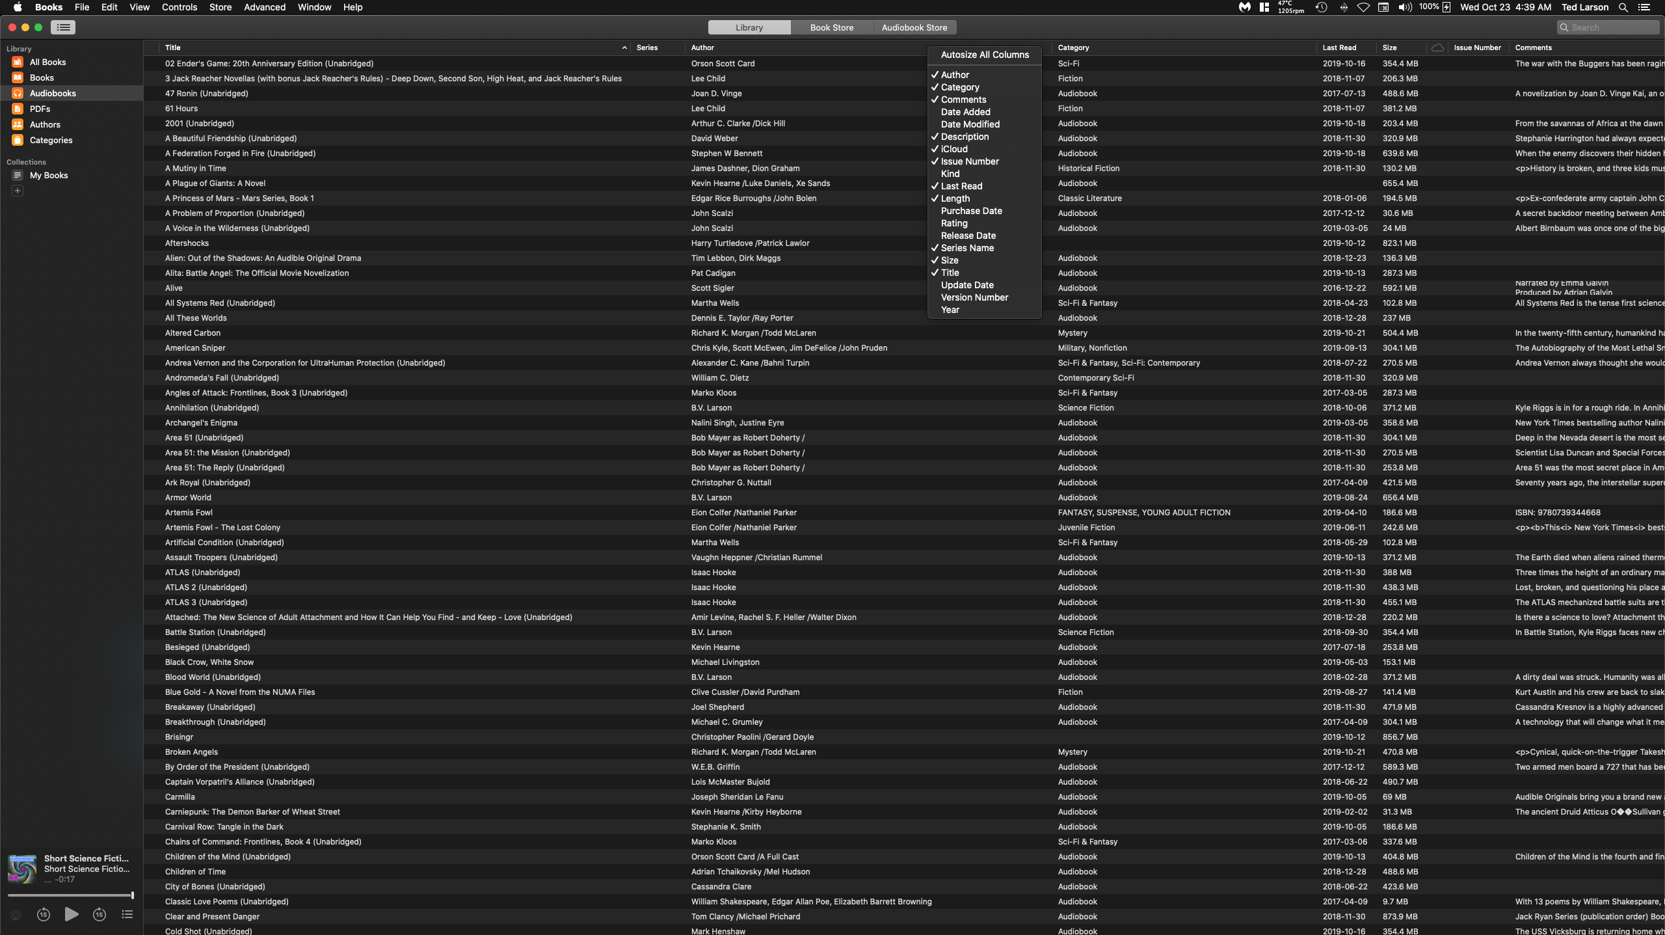The height and width of the screenshot is (935, 1665).
Task: Uncheck the Comments column option
Action: (x=963, y=100)
